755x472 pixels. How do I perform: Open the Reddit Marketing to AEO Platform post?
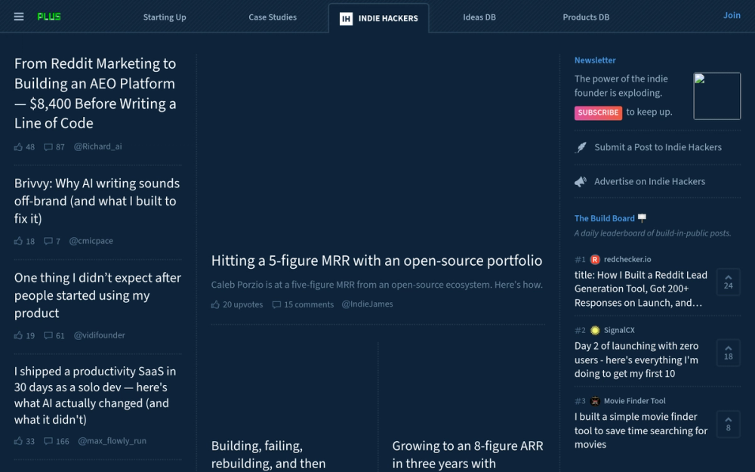point(95,94)
